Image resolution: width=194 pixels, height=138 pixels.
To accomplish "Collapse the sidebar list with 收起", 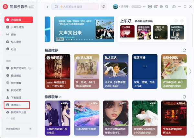I will [x=13, y=119].
